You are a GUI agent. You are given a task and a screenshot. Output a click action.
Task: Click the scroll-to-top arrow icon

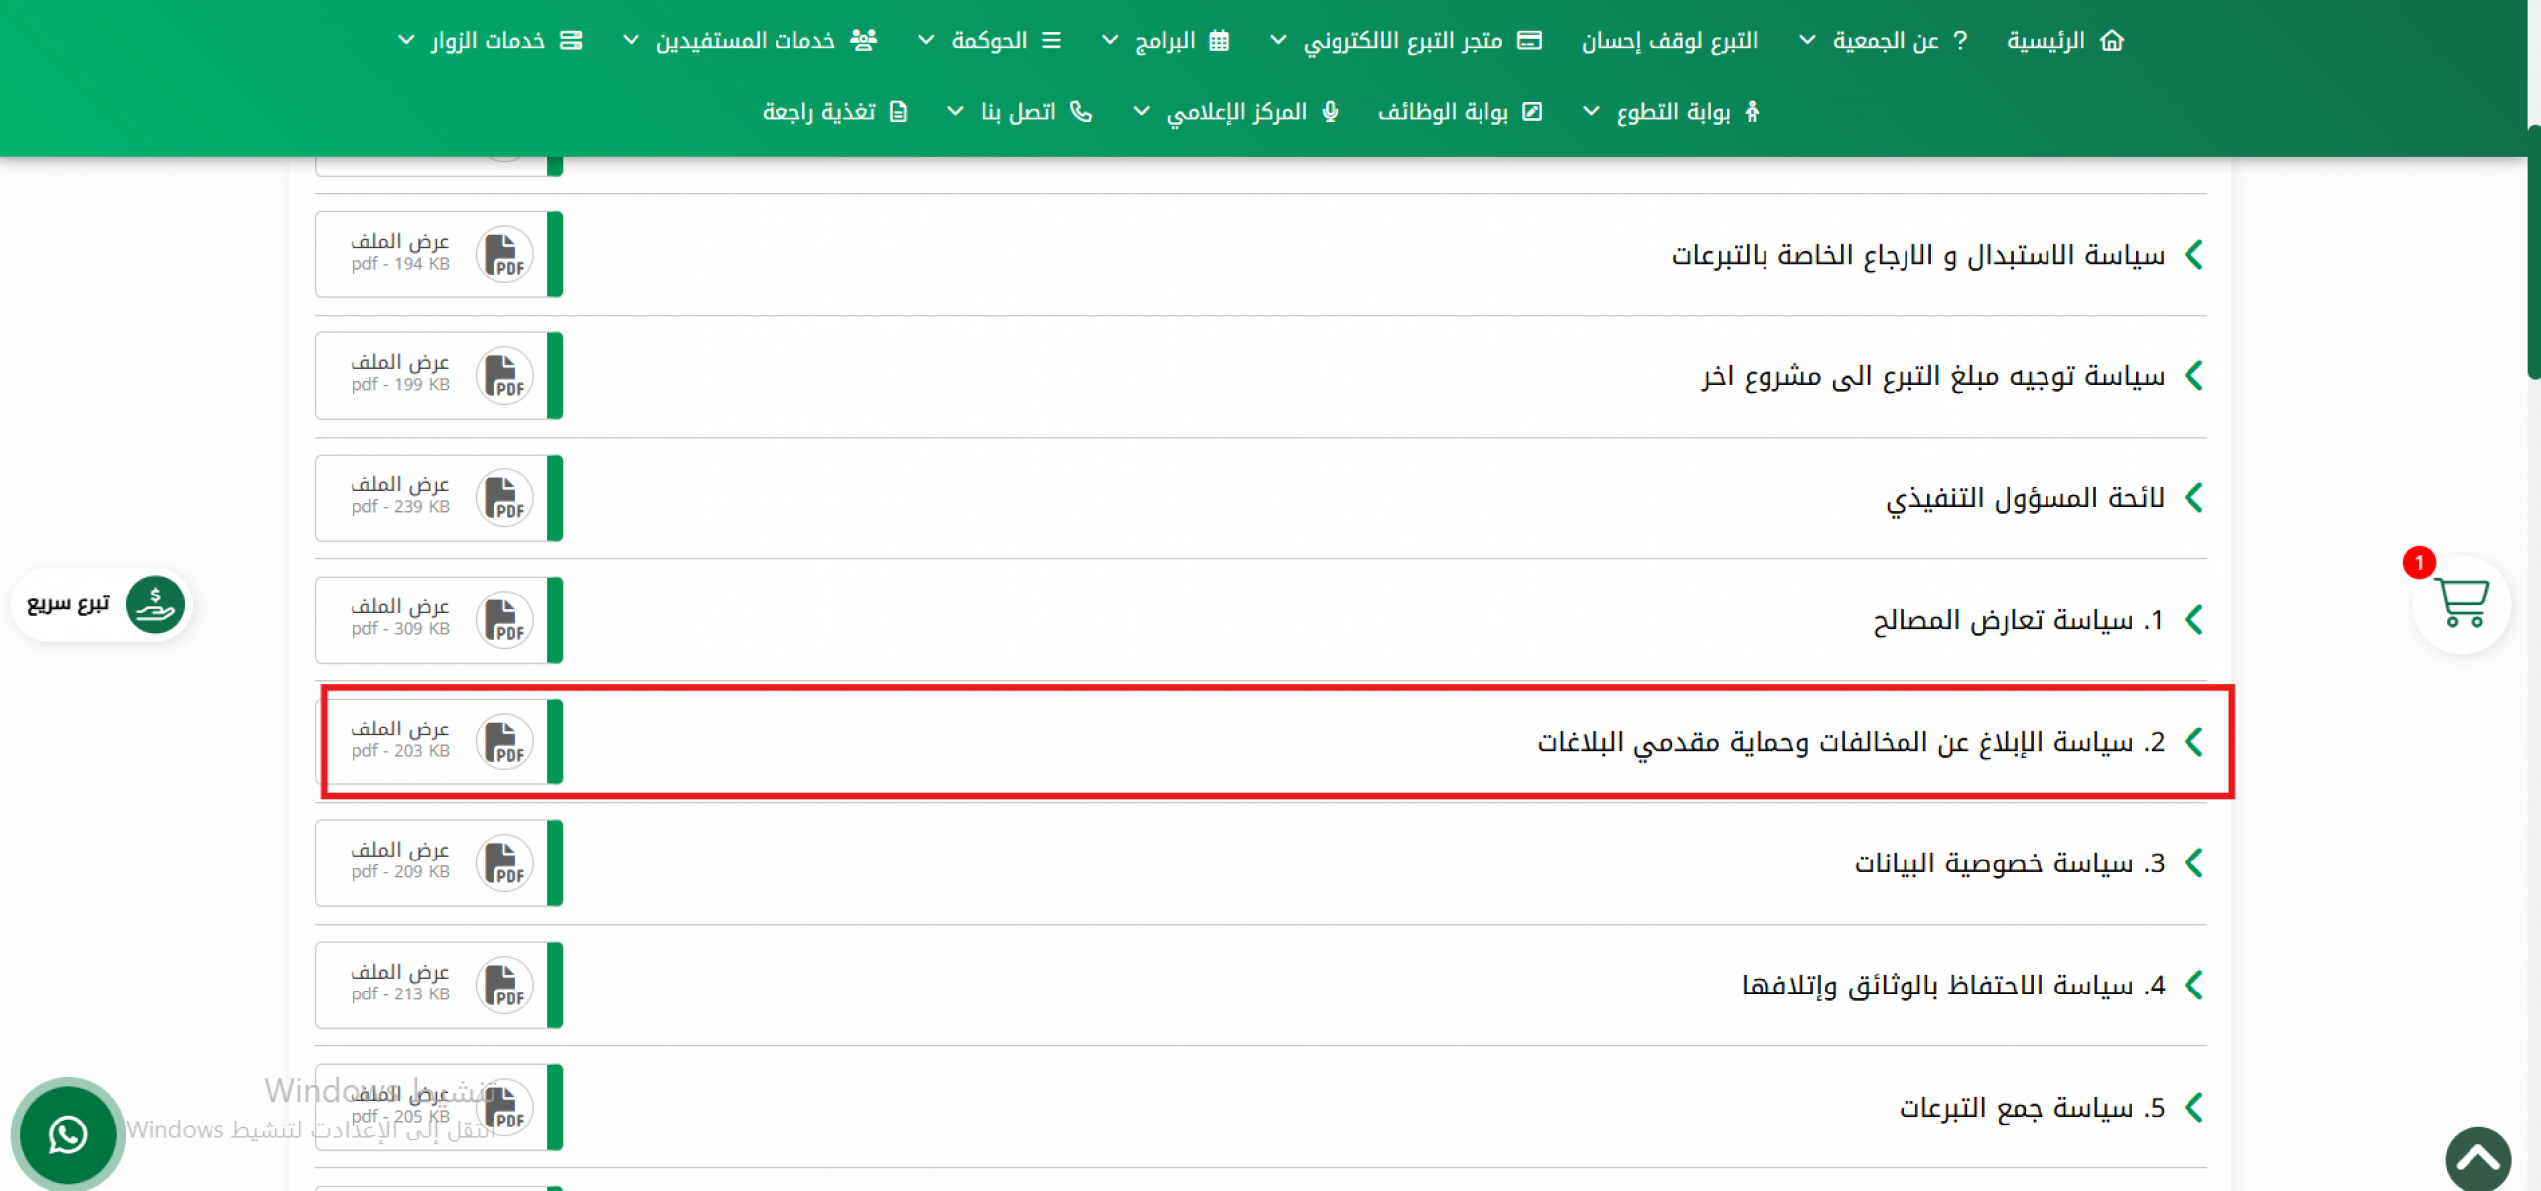pyautogui.click(x=2477, y=1158)
